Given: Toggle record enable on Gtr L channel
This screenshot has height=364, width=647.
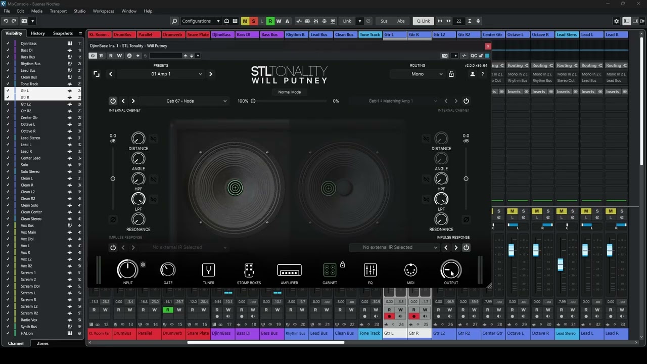Looking at the screenshot, I should click(389, 316).
